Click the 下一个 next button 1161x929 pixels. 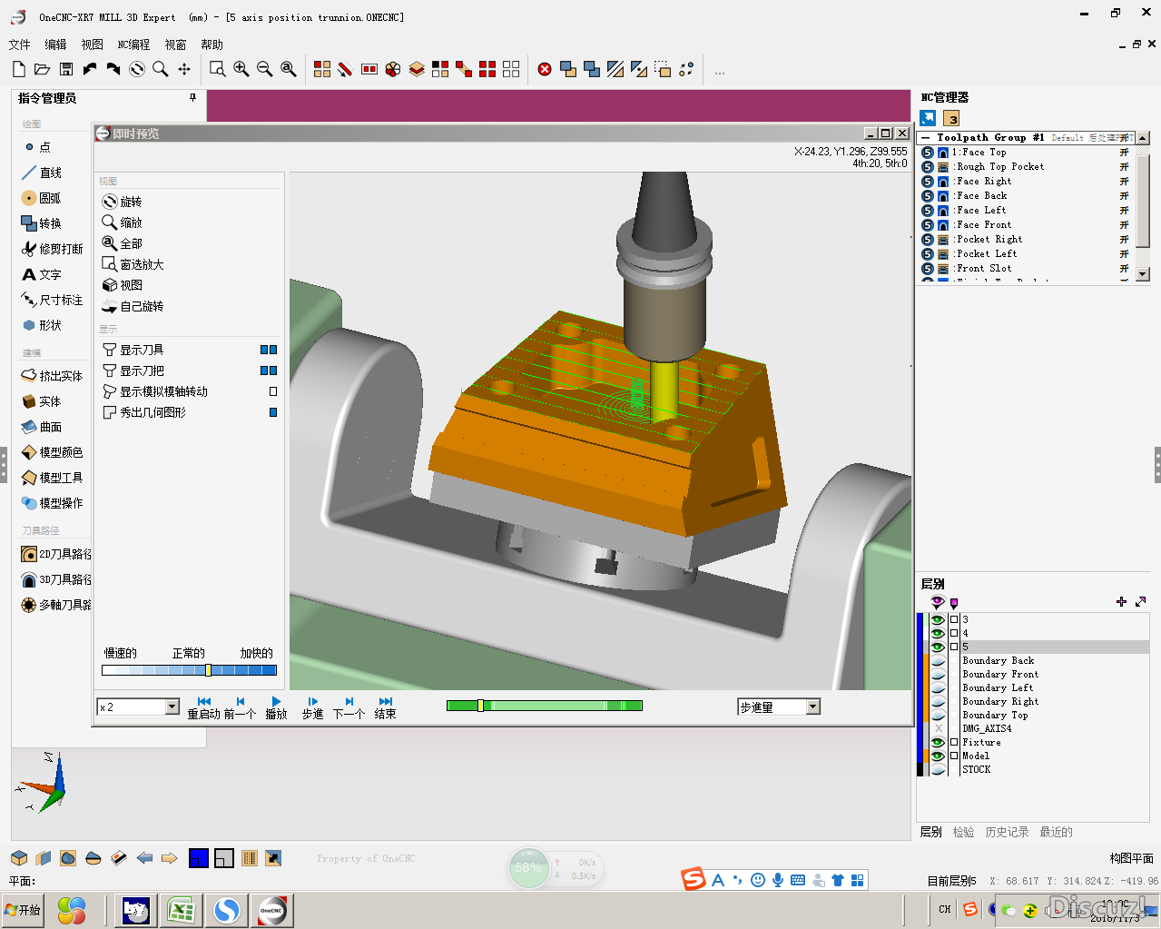click(349, 707)
